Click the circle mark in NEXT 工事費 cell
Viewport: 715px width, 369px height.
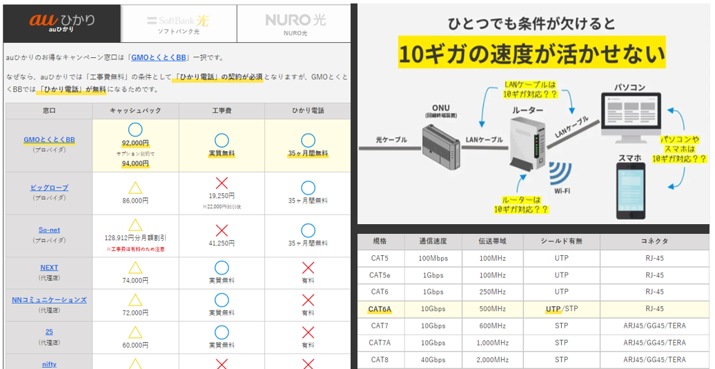point(222,268)
